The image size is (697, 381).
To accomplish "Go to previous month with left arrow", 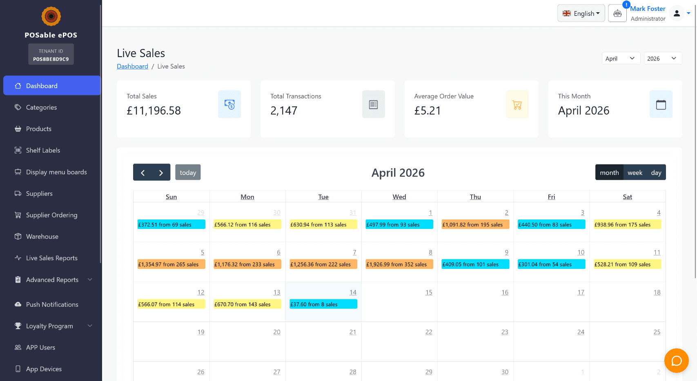I will tap(143, 173).
